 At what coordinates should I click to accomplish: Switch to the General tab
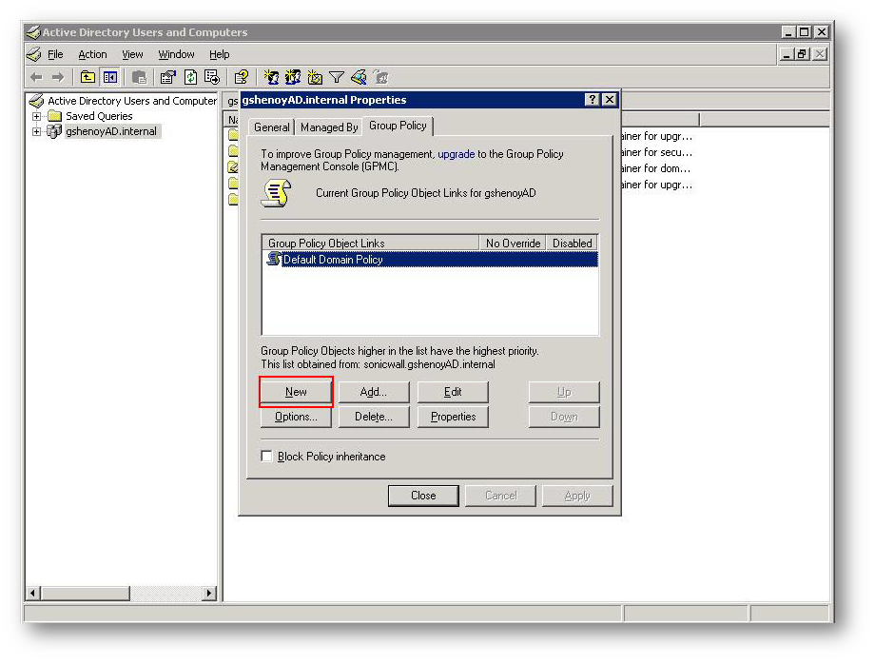coord(271,127)
